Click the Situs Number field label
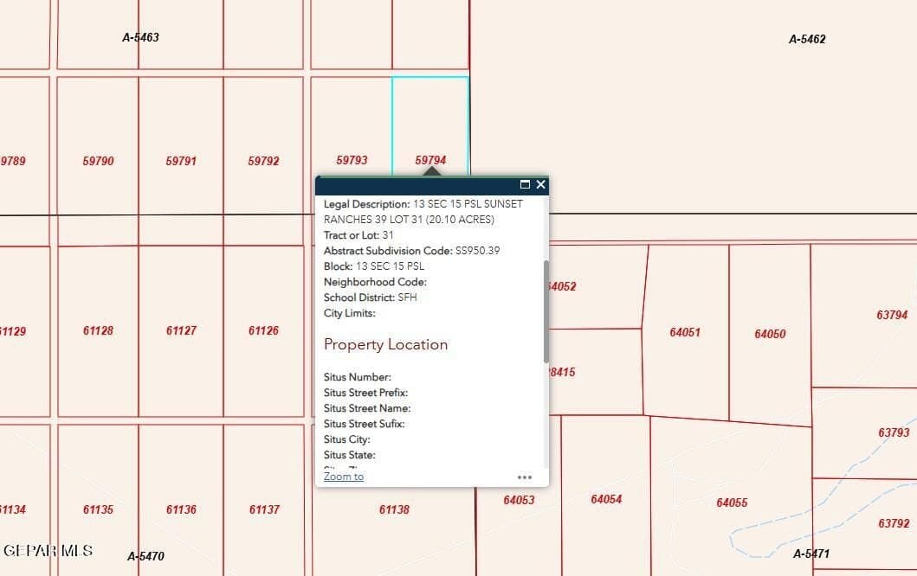The image size is (917, 576). [x=358, y=377]
